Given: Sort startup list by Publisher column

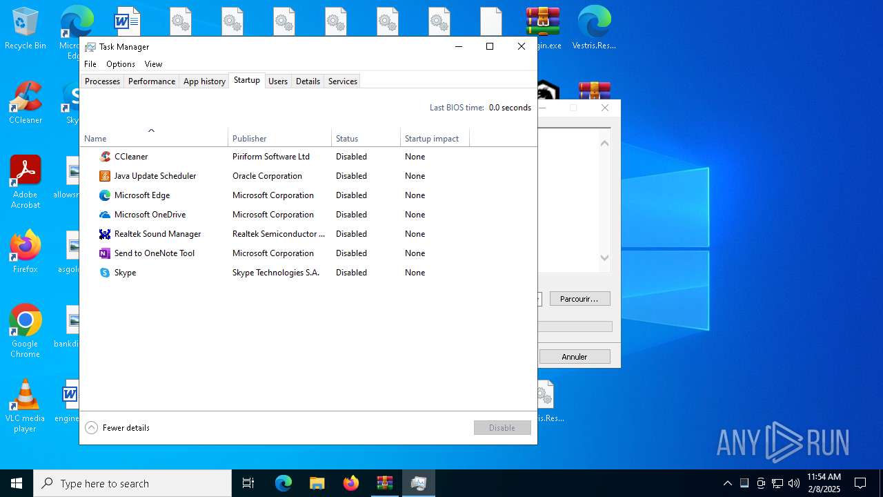Looking at the screenshot, I should [279, 138].
